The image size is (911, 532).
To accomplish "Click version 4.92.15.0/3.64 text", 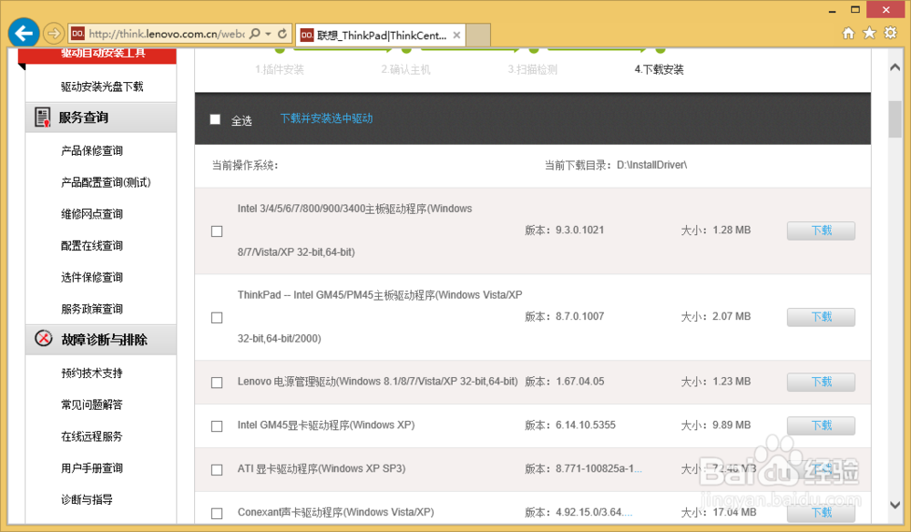I will [594, 512].
